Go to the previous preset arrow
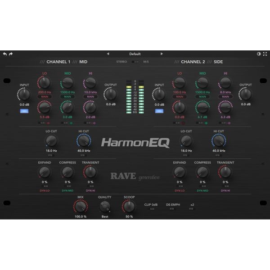This screenshot has width=270, height=270. click(108, 54)
